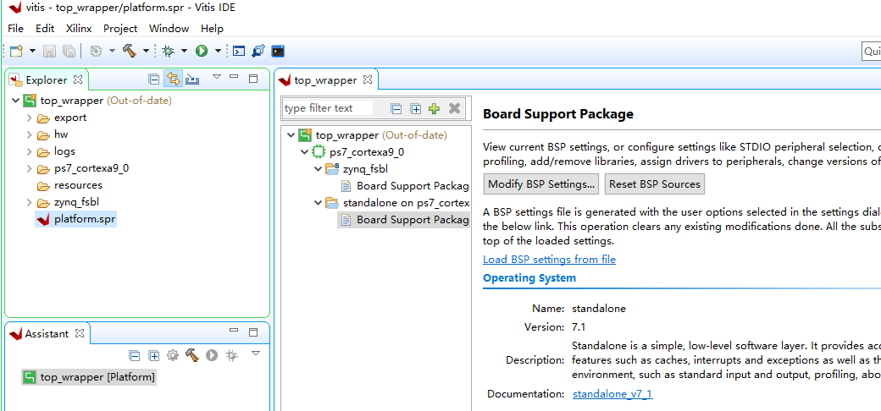Image resolution: width=881 pixels, height=411 pixels.
Task: Select the Assistant view tab
Action: [x=47, y=334]
